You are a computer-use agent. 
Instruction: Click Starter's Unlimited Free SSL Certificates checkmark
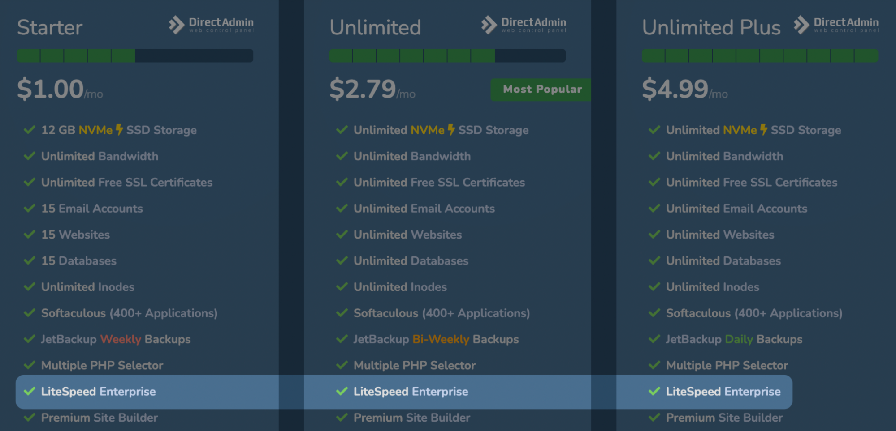point(30,182)
